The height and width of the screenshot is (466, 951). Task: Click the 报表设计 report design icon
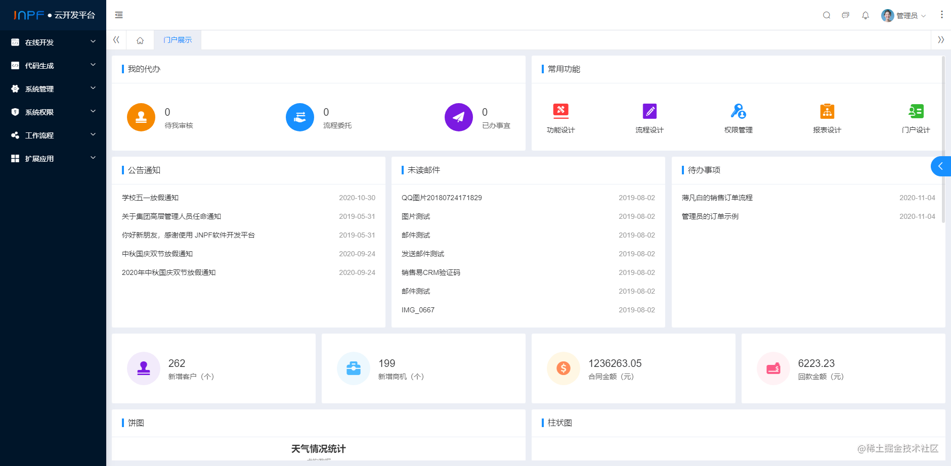827,111
